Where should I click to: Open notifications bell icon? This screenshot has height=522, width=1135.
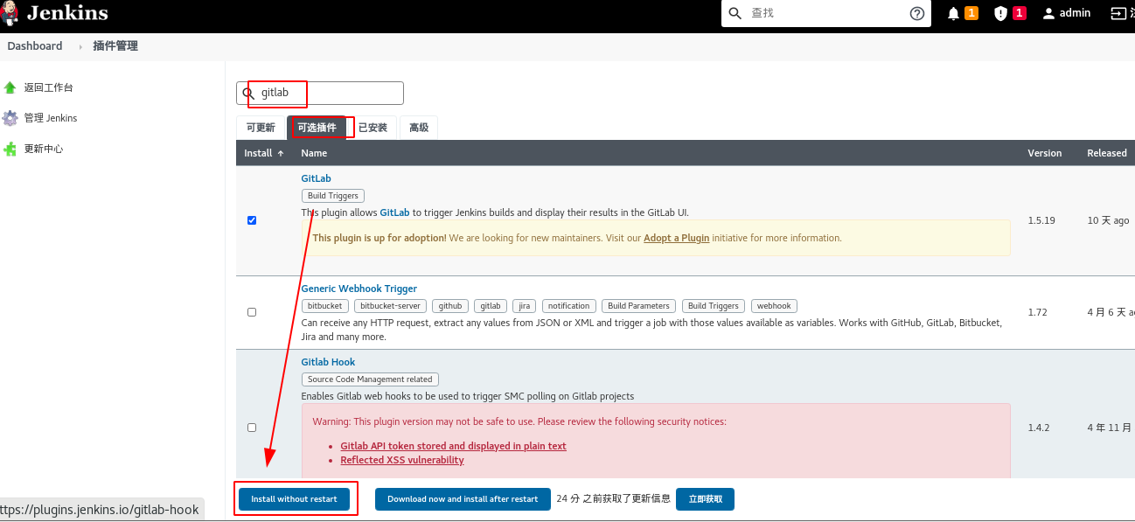click(x=953, y=13)
